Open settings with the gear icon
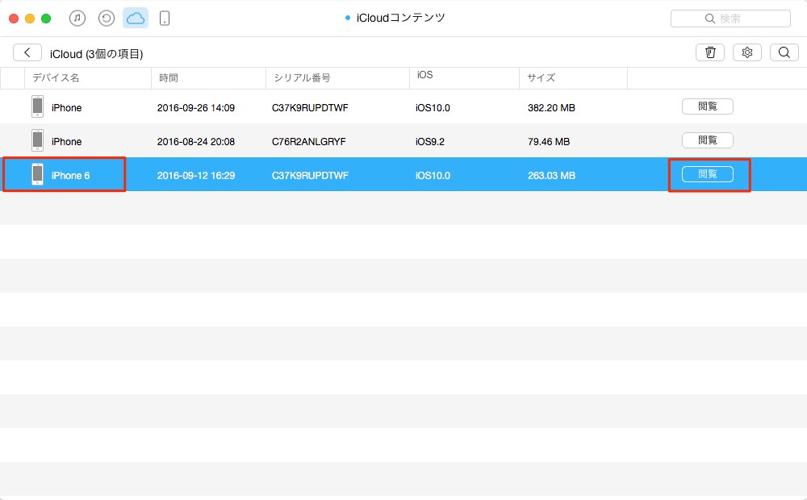The height and width of the screenshot is (500, 807). [747, 52]
